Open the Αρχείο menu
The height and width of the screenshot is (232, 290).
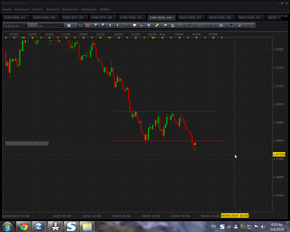(7, 9)
